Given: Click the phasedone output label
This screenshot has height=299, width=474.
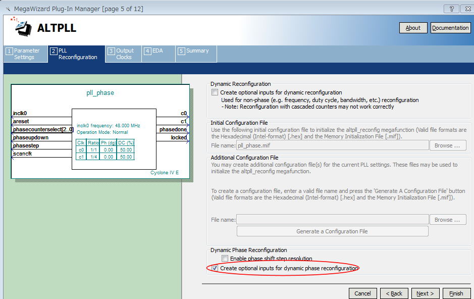Looking at the screenshot, I should [173, 129].
